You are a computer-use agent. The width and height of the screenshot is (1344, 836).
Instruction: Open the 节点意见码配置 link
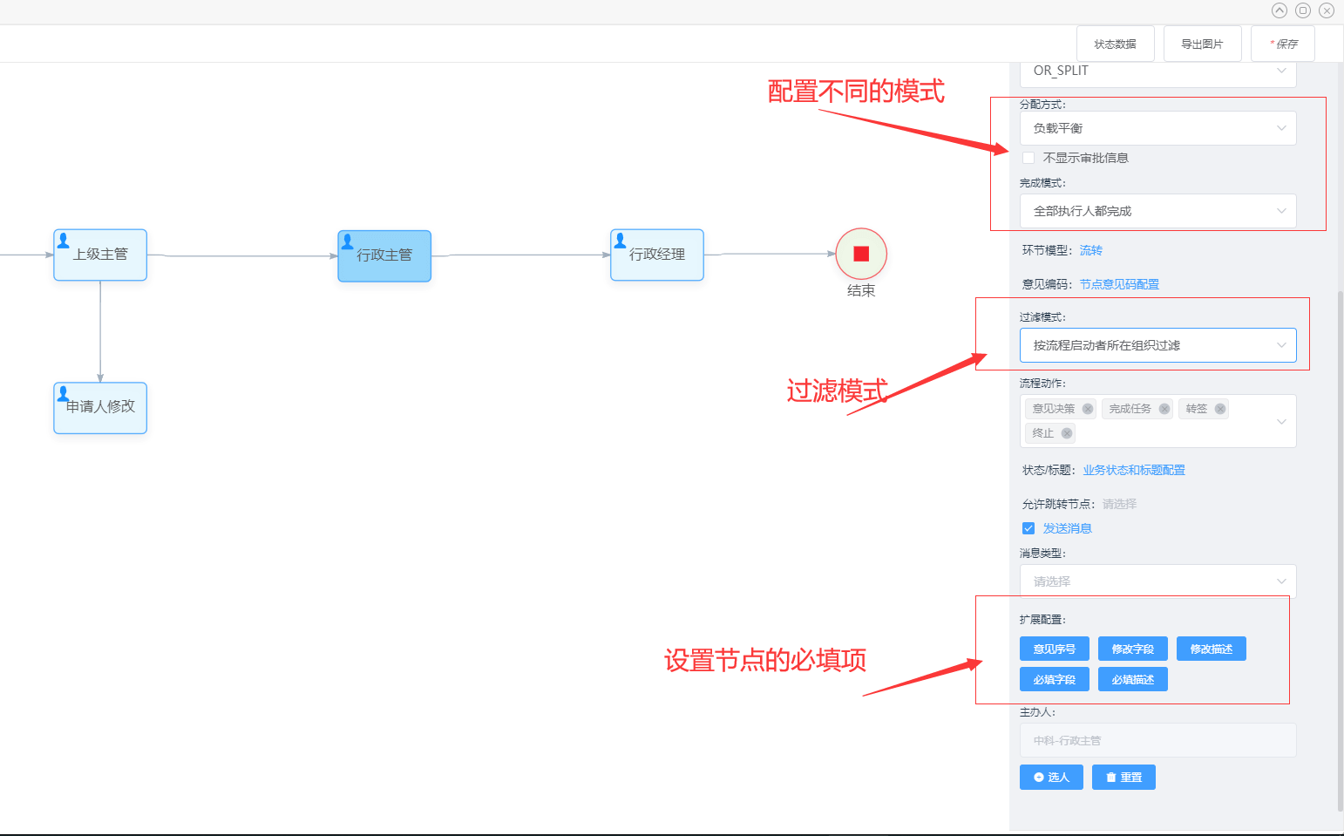1119,284
